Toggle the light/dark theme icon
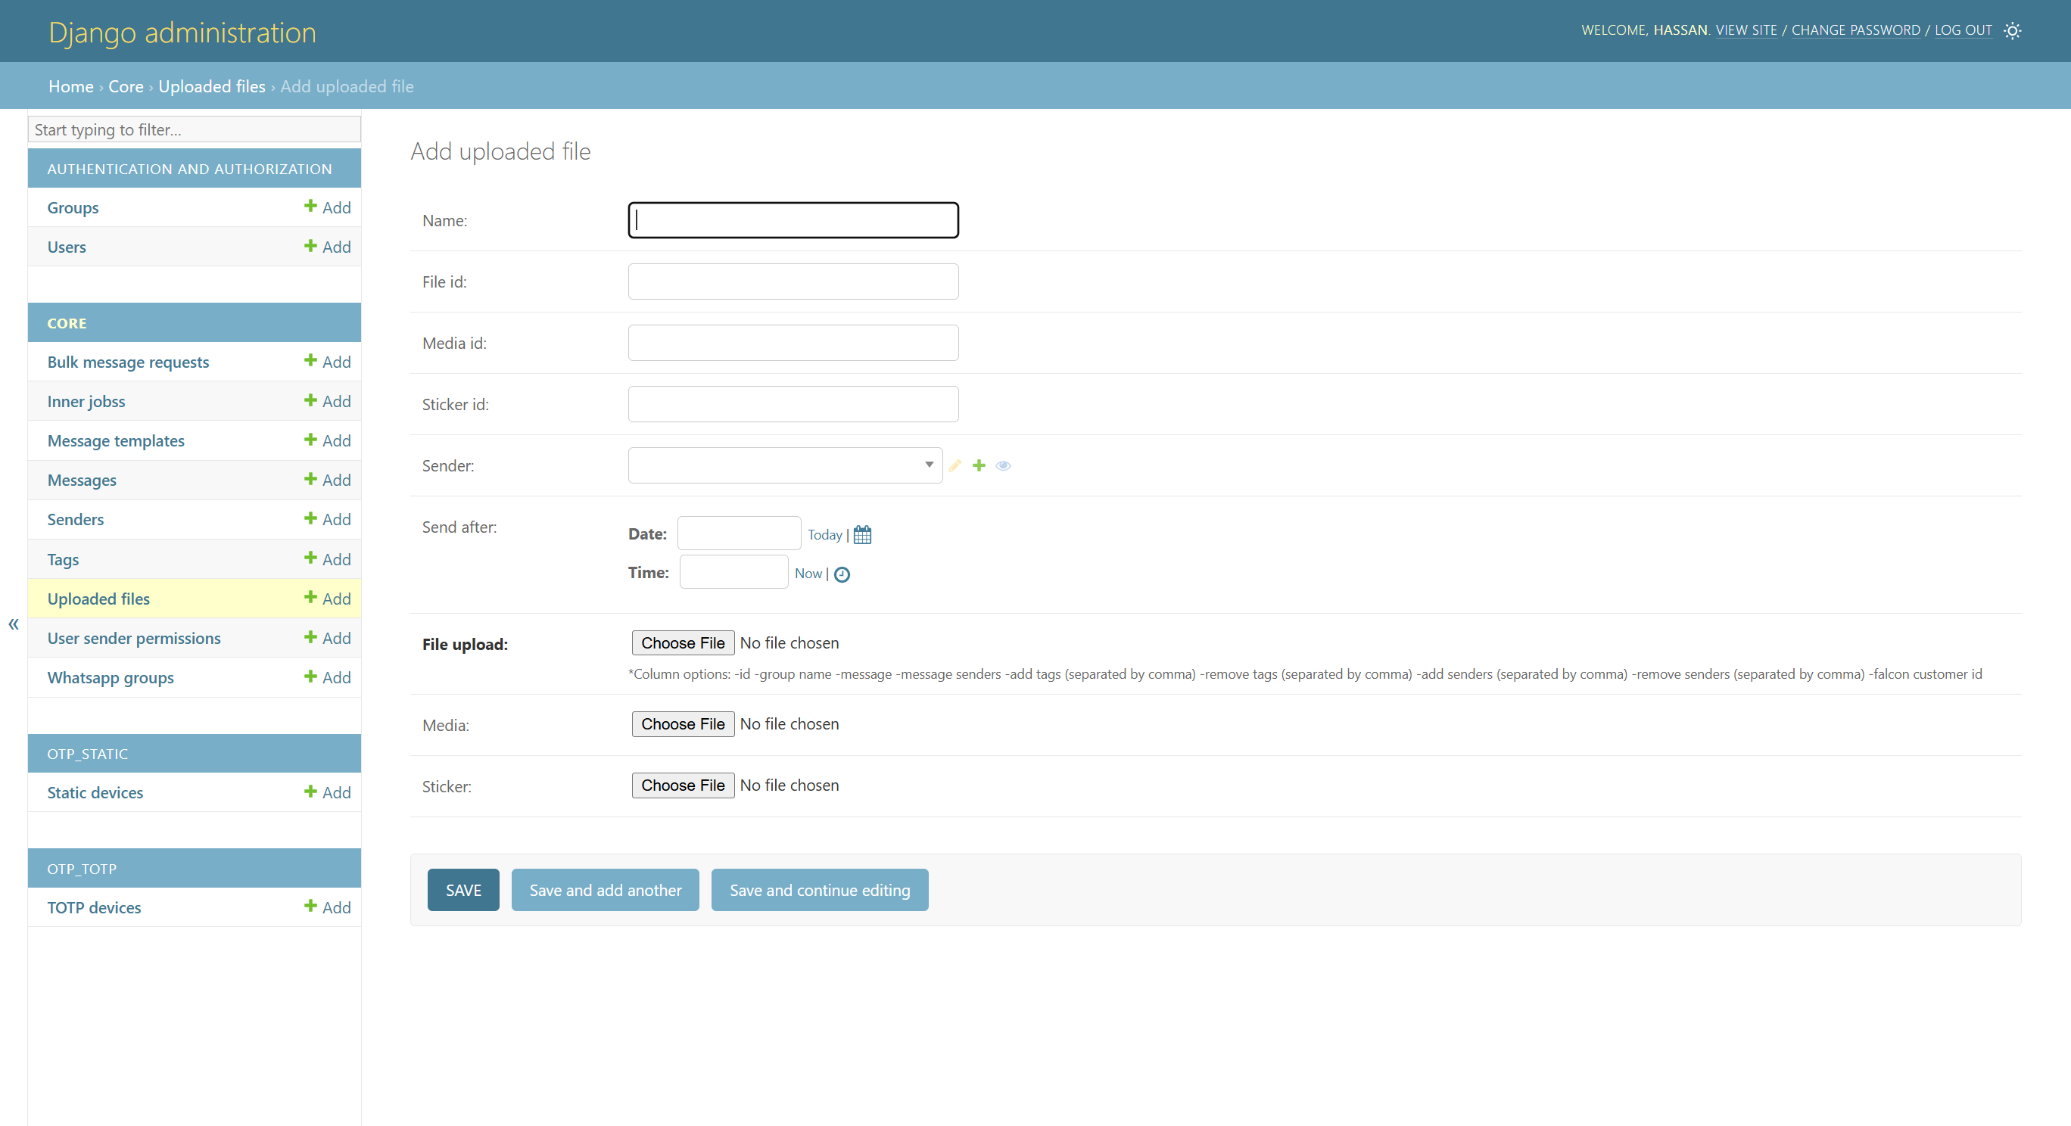 point(2011,30)
